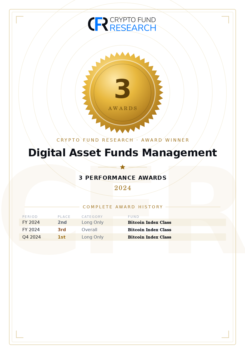Click the CATEGORY column header
This screenshot has height=354, width=245.
[92, 217]
